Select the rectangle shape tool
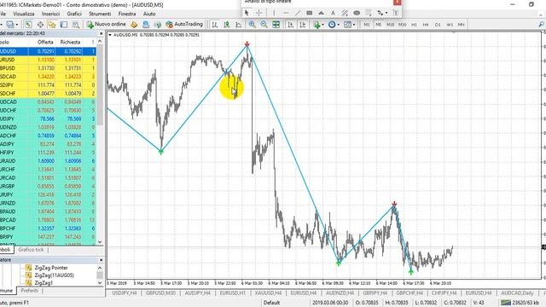The height and width of the screenshot is (307, 546). [x=309, y=13]
